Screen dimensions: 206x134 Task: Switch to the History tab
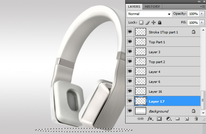(152, 7)
